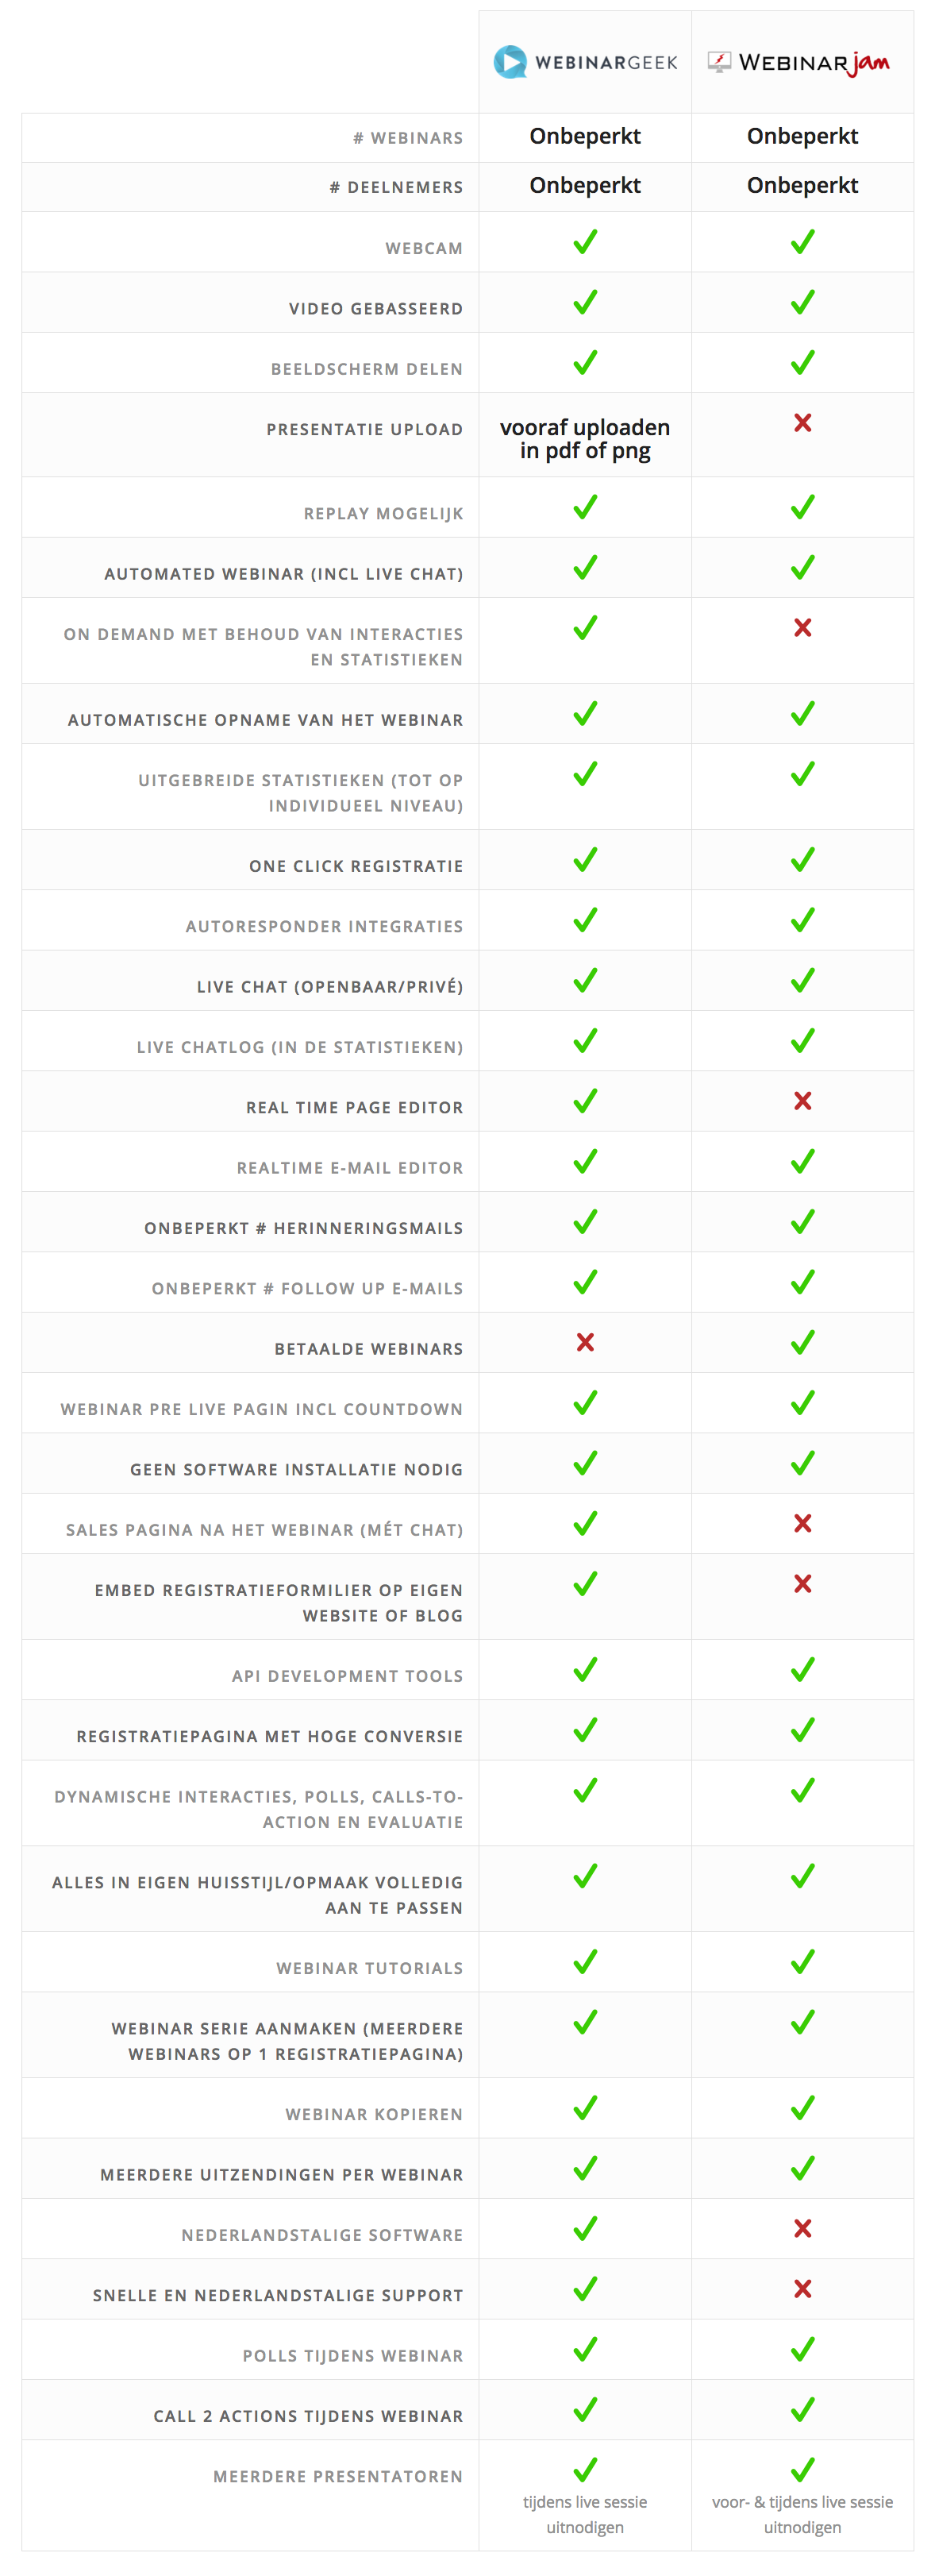The height and width of the screenshot is (2576, 935).
Task: Click the WebinarGeek logo
Action: (x=585, y=62)
